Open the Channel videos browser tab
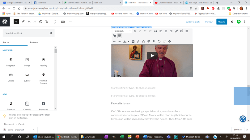250x140 pixels. point(169,2)
